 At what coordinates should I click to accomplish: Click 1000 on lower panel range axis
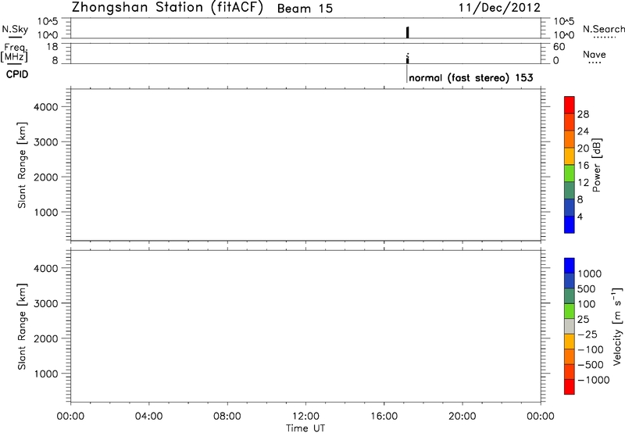tap(46, 374)
